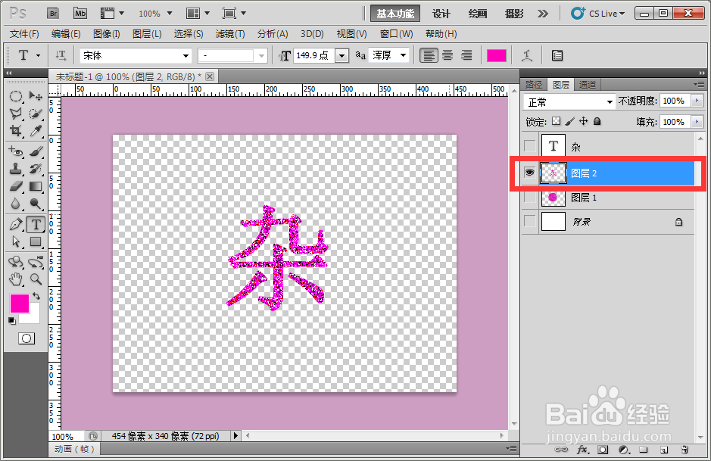Screen dimensions: 711x461
Task: Select the Lasso tool
Action: pos(16,114)
